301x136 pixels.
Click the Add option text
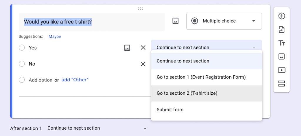(x=41, y=80)
